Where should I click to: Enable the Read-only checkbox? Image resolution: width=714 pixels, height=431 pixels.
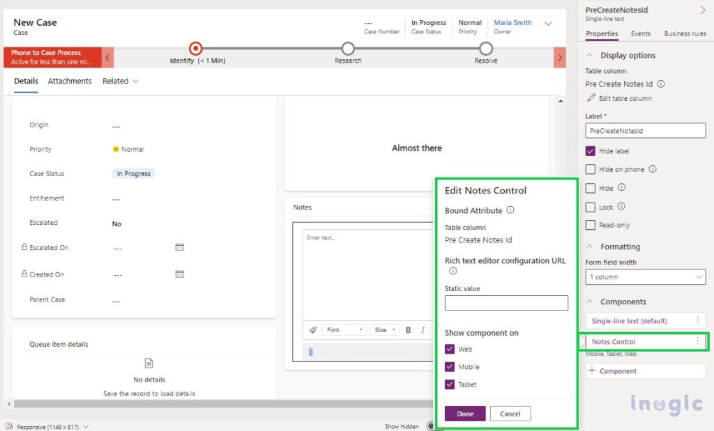pos(589,225)
